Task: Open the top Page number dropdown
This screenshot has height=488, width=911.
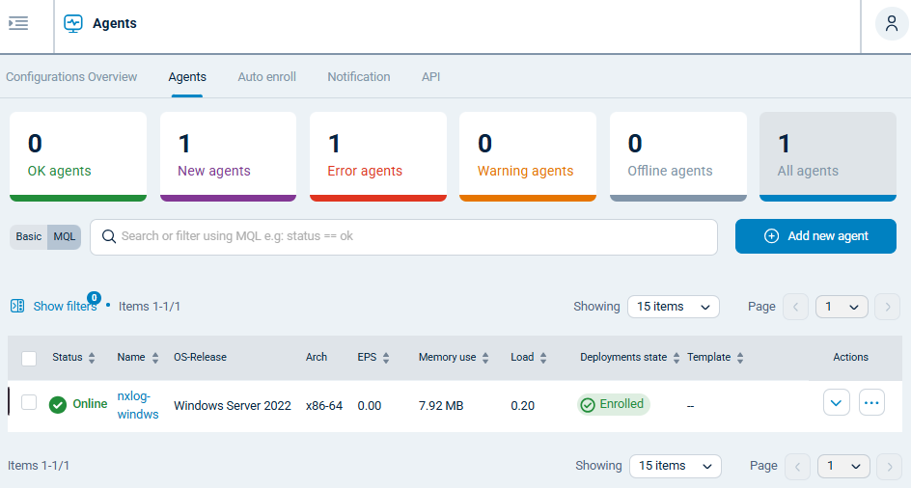Action: 842,307
